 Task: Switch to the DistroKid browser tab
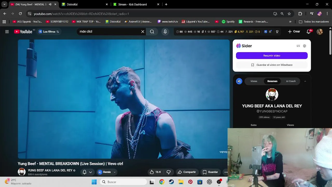tap(85, 4)
